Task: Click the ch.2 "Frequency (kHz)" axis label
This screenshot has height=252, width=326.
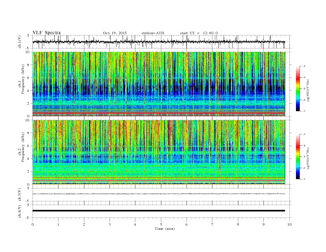Action: (x=23, y=147)
